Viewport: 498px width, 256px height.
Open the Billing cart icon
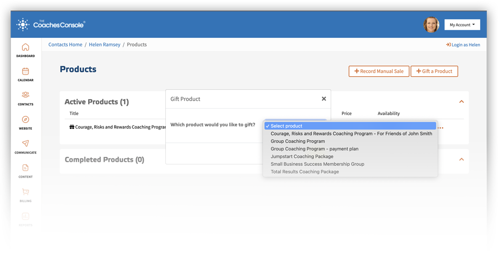pos(25,192)
